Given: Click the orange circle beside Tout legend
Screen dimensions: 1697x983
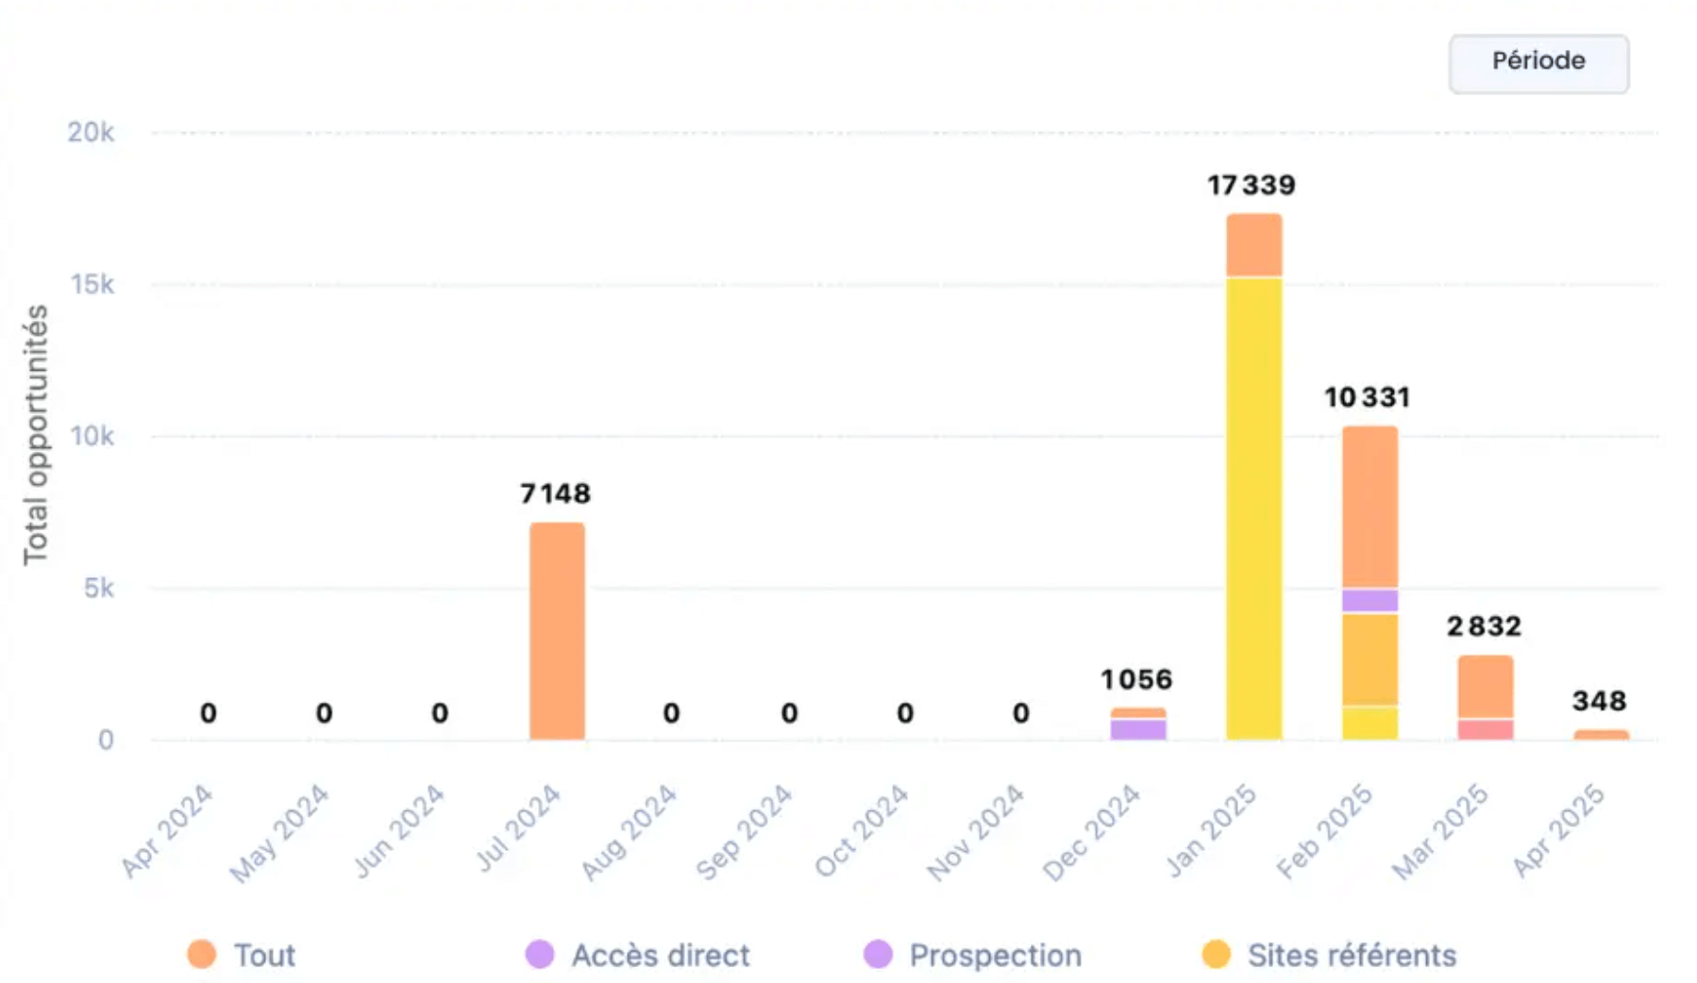Looking at the screenshot, I should 201,954.
